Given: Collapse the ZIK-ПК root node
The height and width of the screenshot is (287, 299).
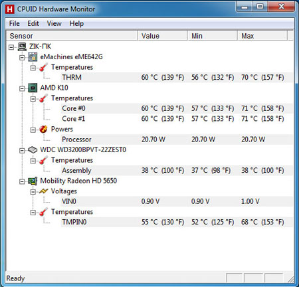Looking at the screenshot, I should (x=11, y=47).
